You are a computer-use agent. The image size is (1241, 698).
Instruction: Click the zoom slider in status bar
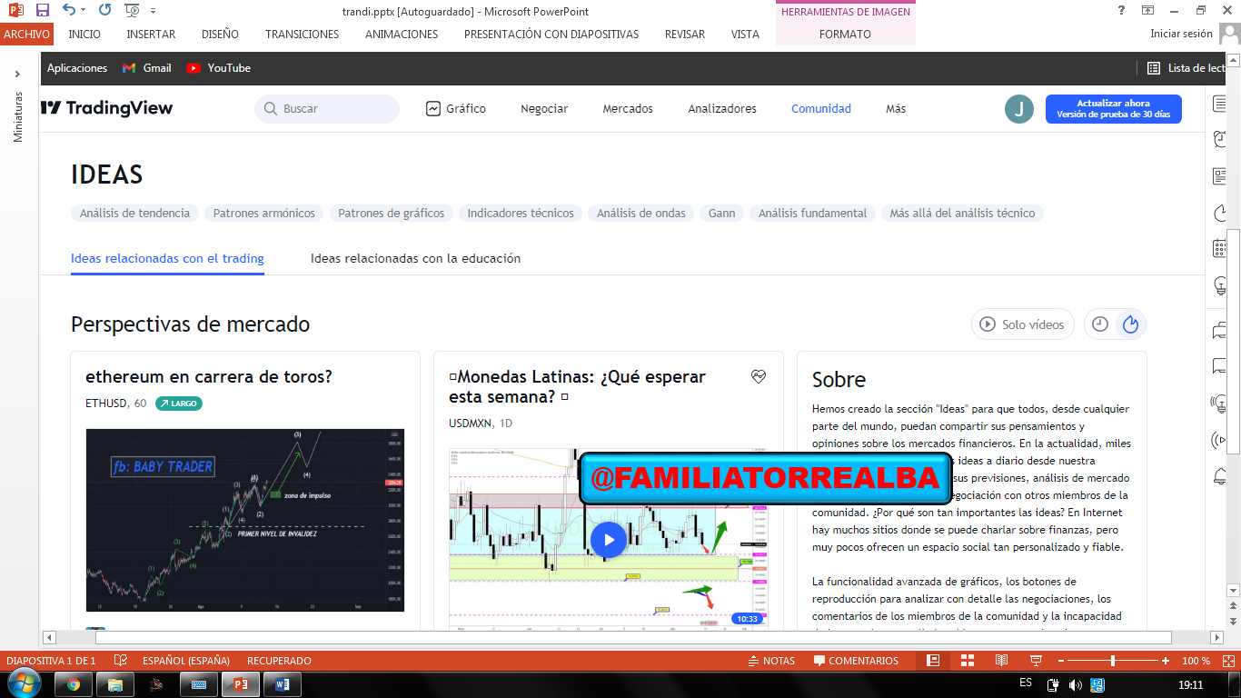pyautogui.click(x=1113, y=661)
